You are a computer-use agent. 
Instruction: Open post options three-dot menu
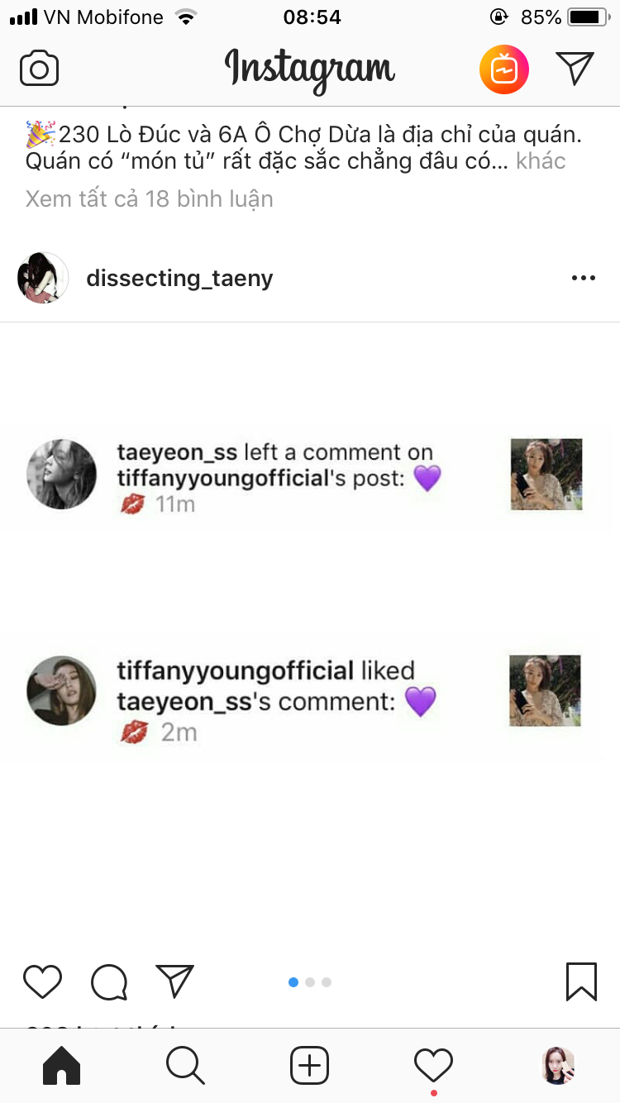pos(584,278)
